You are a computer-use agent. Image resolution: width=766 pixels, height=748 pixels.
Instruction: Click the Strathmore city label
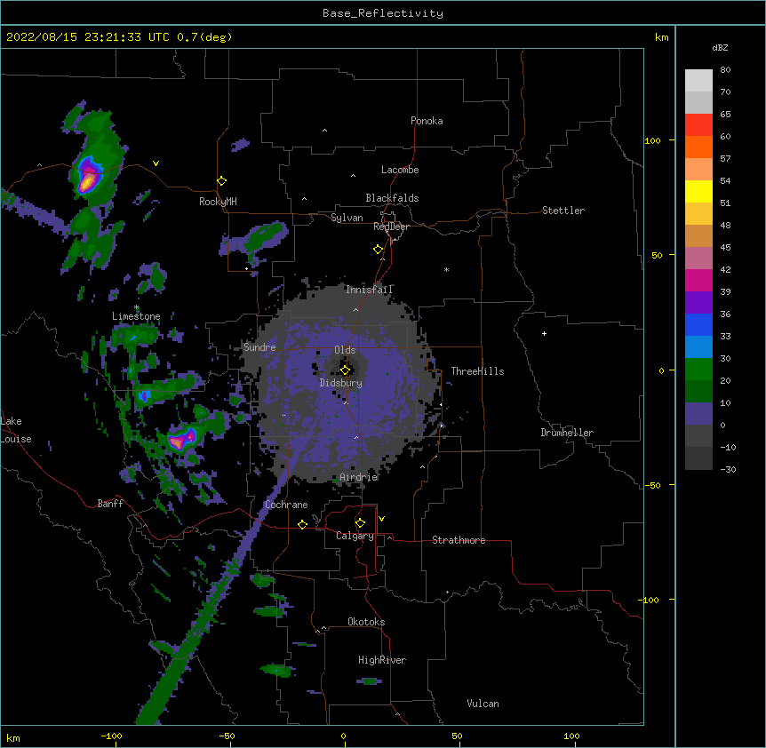tap(459, 540)
